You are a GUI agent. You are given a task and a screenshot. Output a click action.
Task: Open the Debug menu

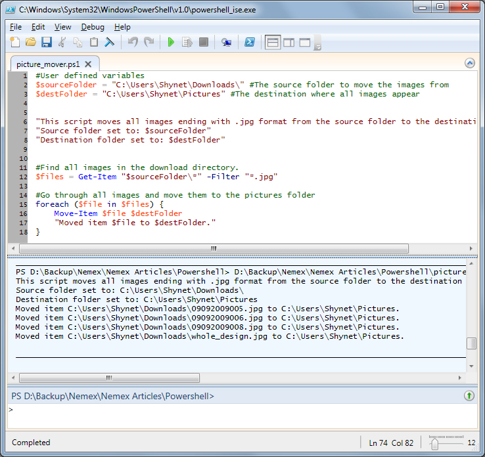[93, 27]
